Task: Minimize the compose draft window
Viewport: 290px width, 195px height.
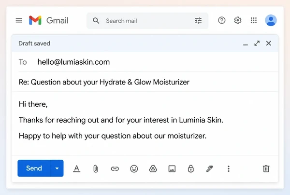Action: pyautogui.click(x=246, y=45)
